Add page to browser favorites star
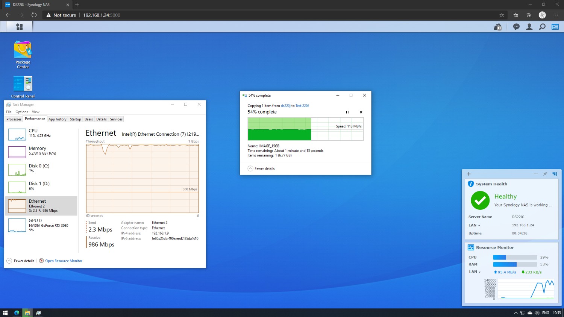This screenshot has width=564, height=317. [502, 15]
